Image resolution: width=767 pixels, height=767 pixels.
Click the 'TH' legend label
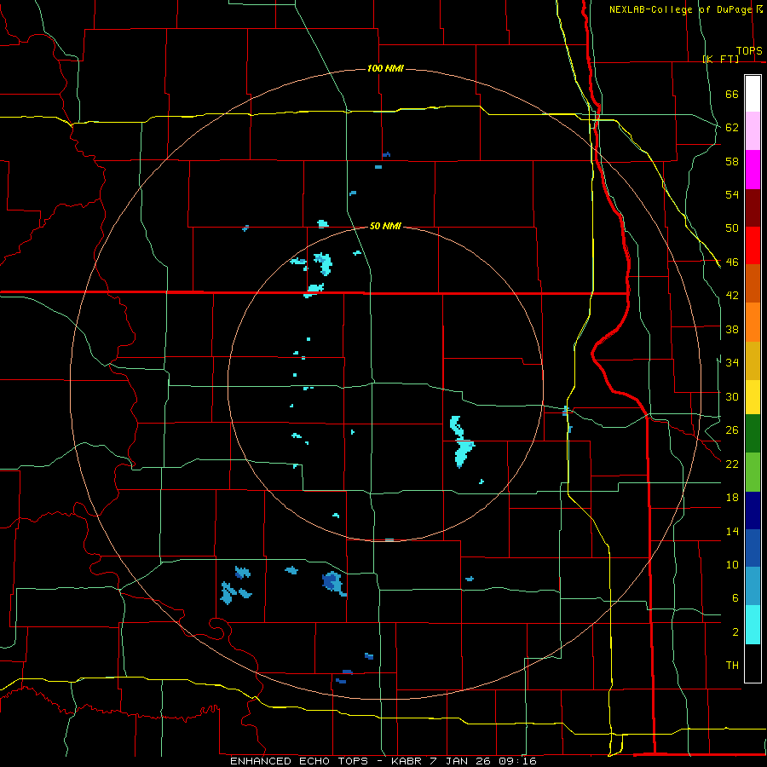(x=732, y=666)
